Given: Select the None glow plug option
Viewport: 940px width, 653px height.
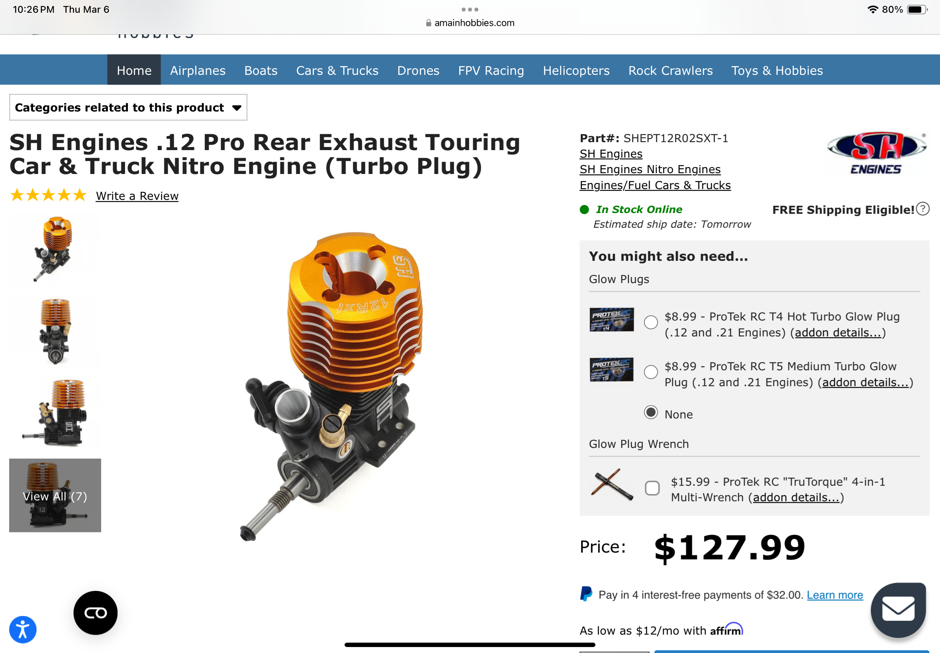Looking at the screenshot, I should point(651,413).
